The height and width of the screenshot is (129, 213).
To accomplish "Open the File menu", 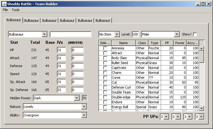I will 5,10.
